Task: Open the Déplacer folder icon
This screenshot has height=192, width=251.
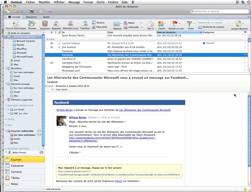Action: tap(116, 24)
